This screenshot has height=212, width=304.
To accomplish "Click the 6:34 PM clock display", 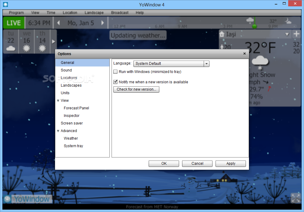I will (x=39, y=23).
